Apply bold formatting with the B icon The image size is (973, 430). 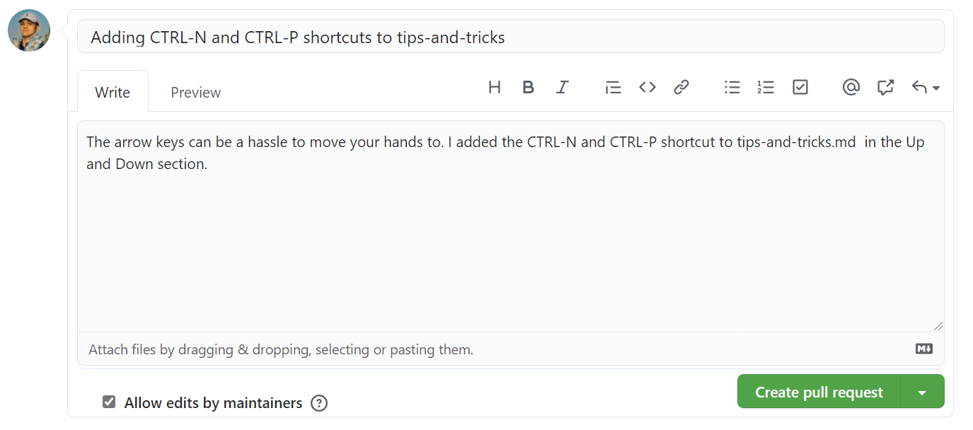coord(528,87)
